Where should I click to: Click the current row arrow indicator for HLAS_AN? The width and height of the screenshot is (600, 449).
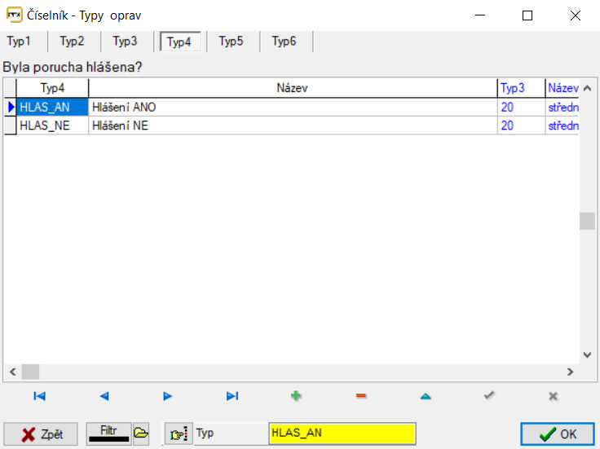pos(11,107)
